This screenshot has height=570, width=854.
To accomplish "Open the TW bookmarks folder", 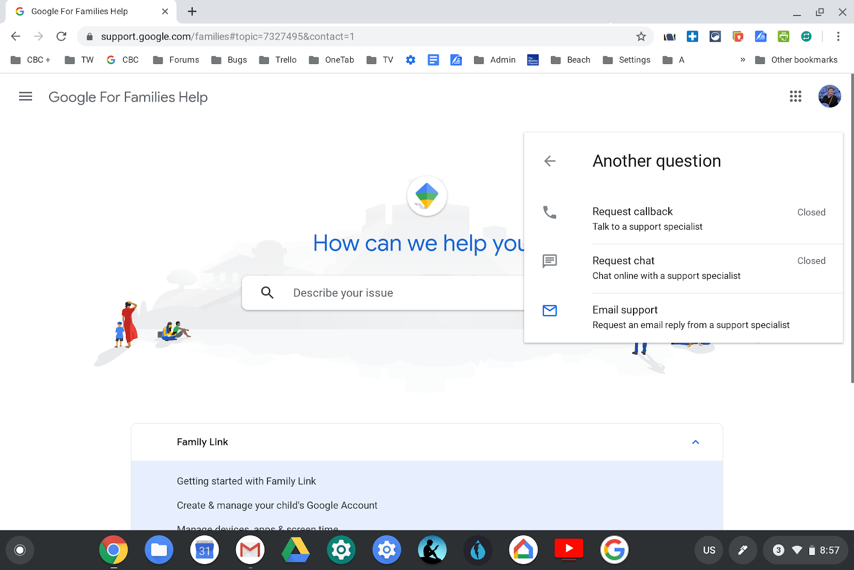I will click(x=79, y=60).
